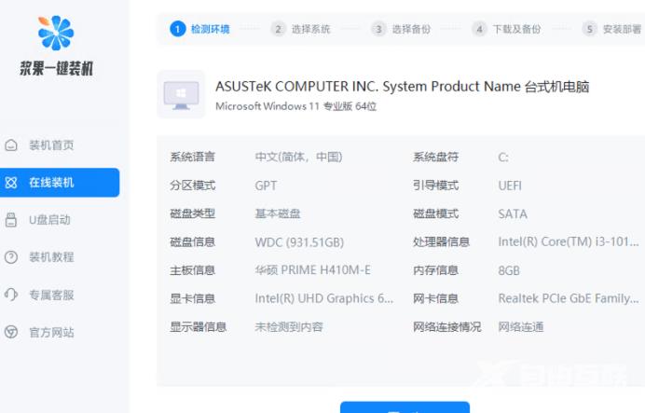Image resolution: width=645 pixels, height=413 pixels.
Task: Click the 浆果一键装机 flower logo
Action: pos(56,33)
